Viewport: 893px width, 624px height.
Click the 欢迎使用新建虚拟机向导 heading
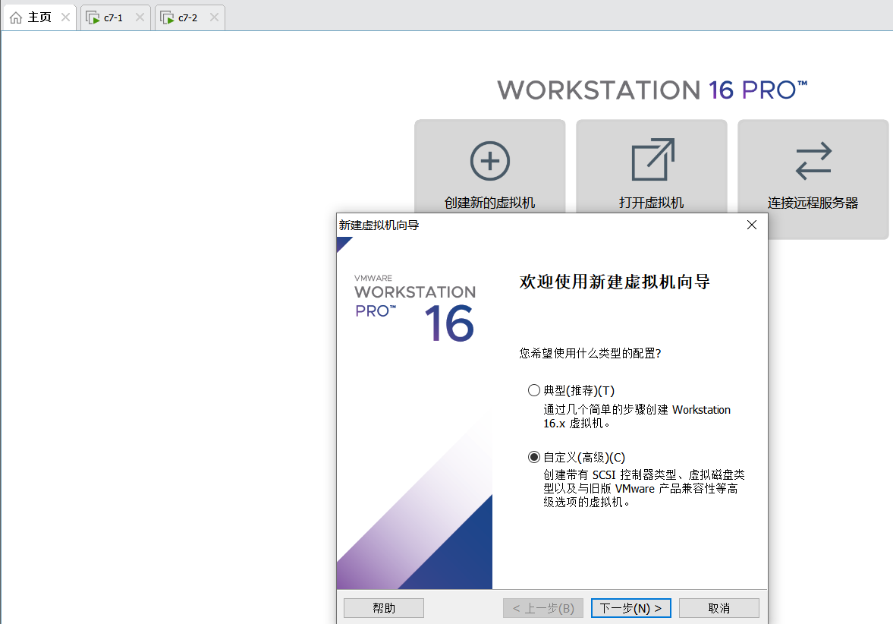point(615,282)
